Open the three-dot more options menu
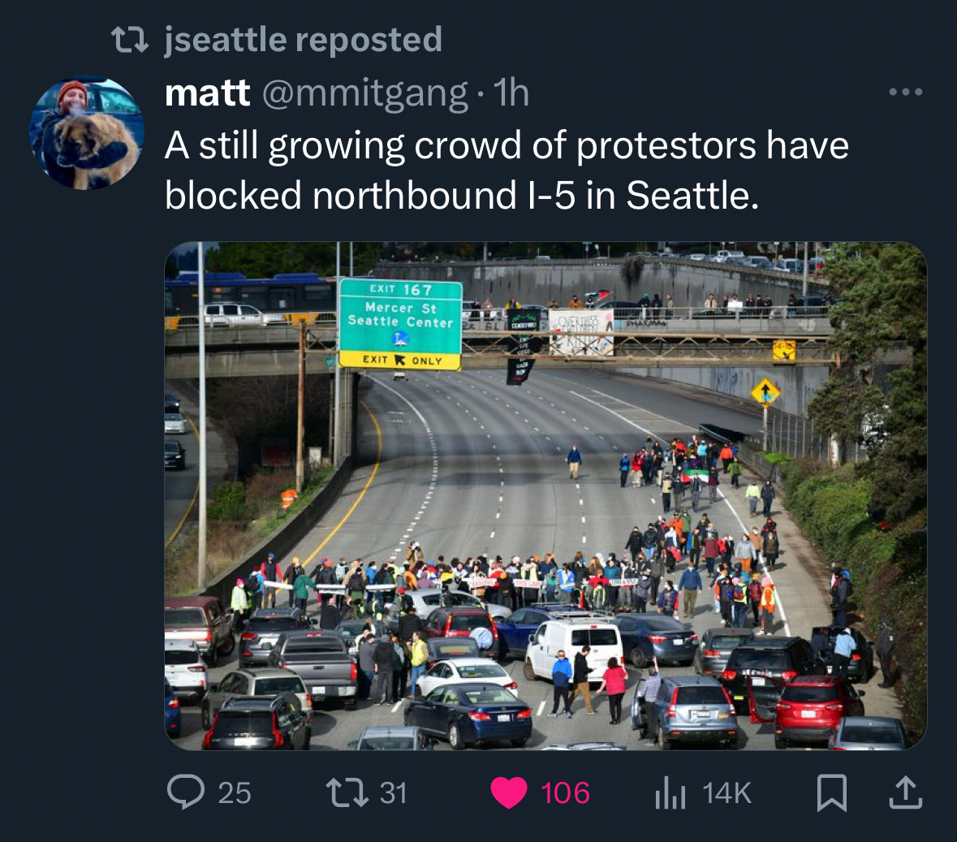The image size is (957, 842). (x=906, y=93)
